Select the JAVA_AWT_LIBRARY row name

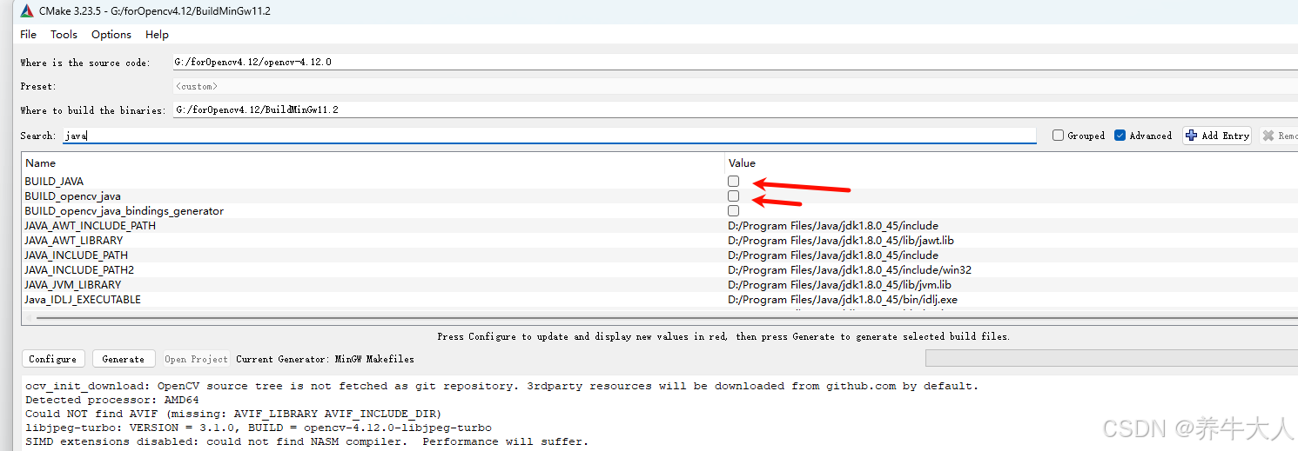74,241
